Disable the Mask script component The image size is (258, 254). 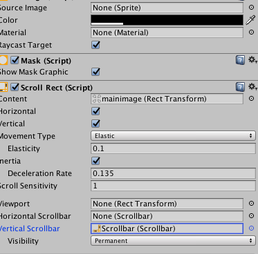click(15, 60)
